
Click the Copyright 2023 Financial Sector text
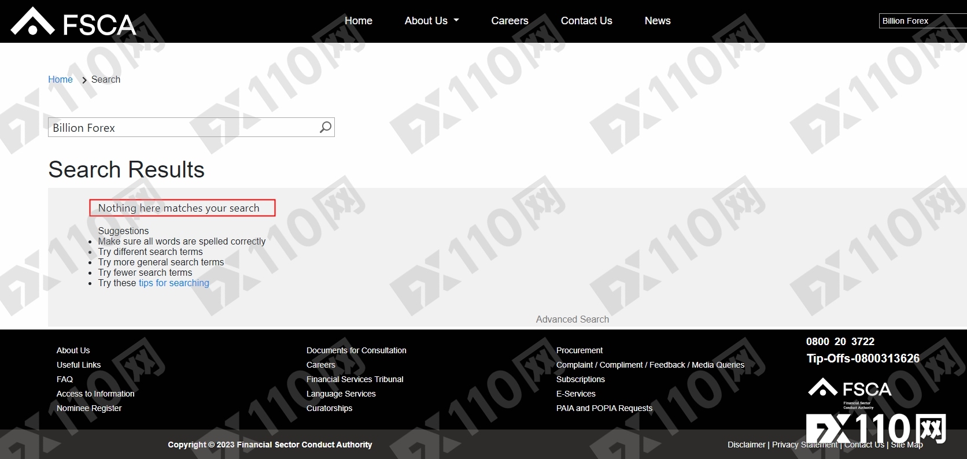(x=270, y=445)
